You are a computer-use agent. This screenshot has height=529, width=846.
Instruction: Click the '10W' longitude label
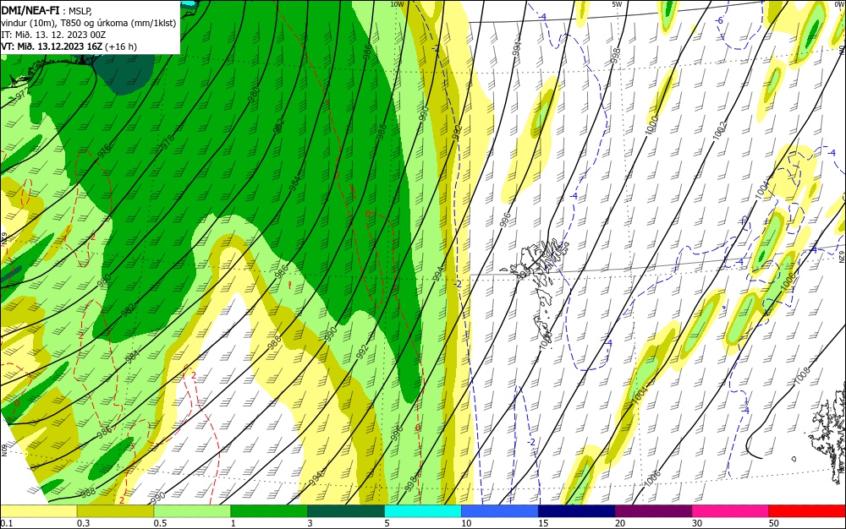397,4
